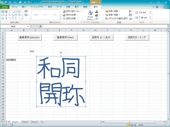Screen dimensions: 170x127
Task: Click the insert function fx icon
Action: pyautogui.click(x=40, y=26)
